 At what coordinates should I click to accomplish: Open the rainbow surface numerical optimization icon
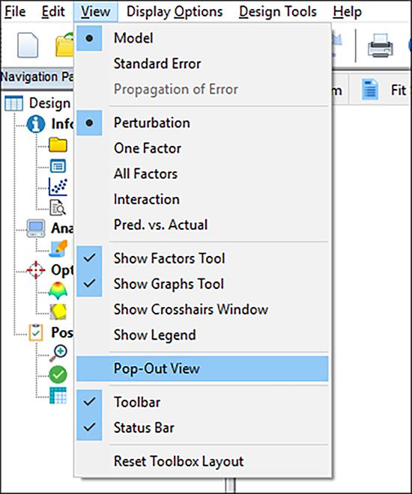[x=58, y=290]
